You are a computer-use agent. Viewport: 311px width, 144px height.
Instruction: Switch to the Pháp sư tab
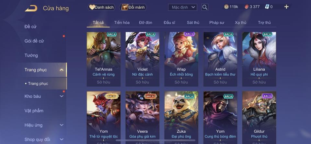(x=217, y=23)
